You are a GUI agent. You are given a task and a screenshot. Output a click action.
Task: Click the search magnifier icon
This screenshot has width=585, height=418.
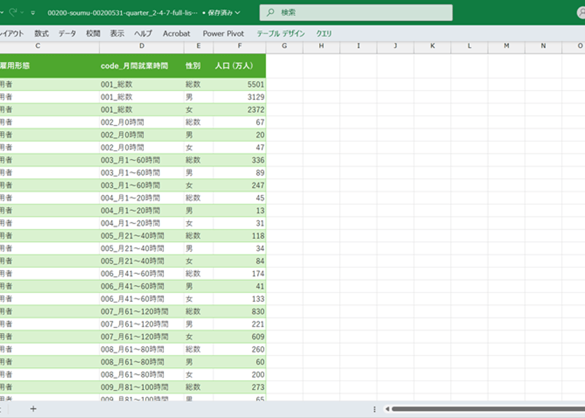(x=270, y=12)
